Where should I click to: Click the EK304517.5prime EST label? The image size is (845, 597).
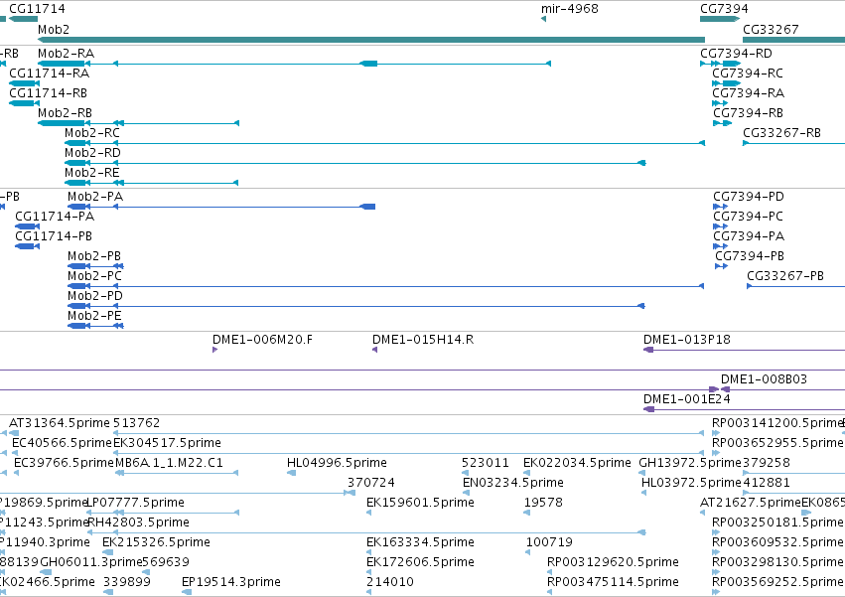[167, 443]
